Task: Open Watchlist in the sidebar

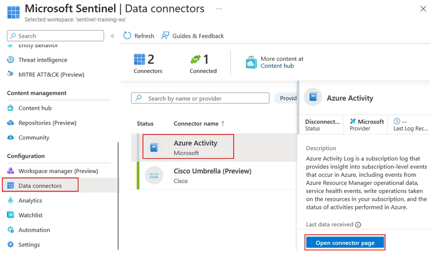Action: [31, 215]
